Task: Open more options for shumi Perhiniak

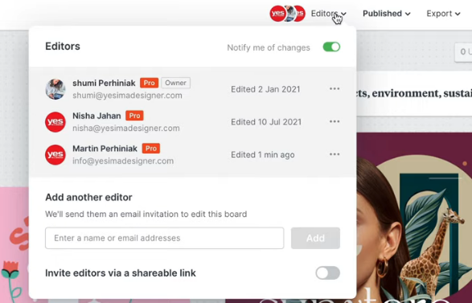Action: pyautogui.click(x=335, y=88)
